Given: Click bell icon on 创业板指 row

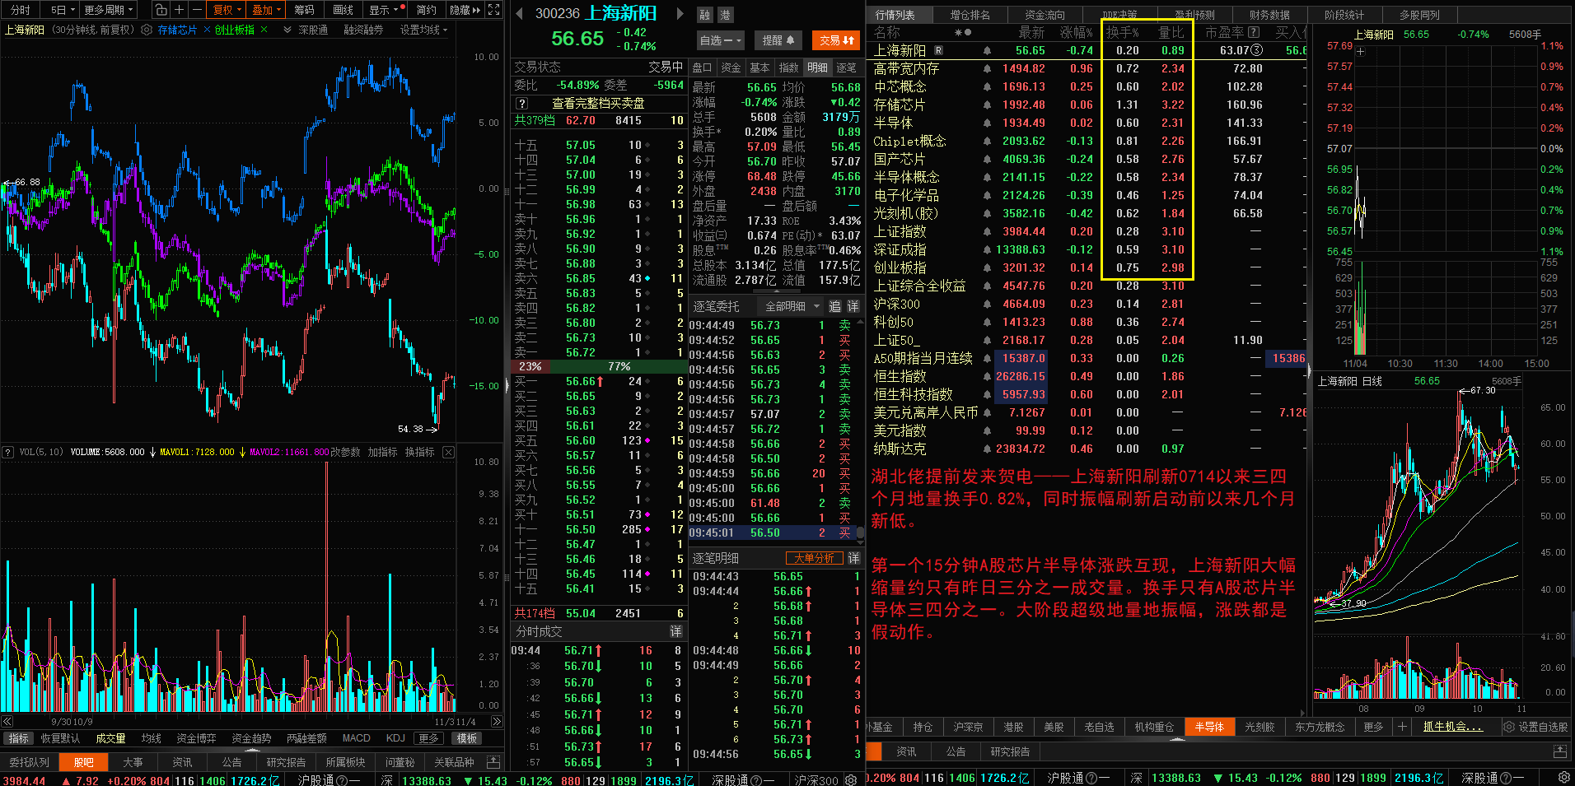Looking at the screenshot, I should point(987,267).
